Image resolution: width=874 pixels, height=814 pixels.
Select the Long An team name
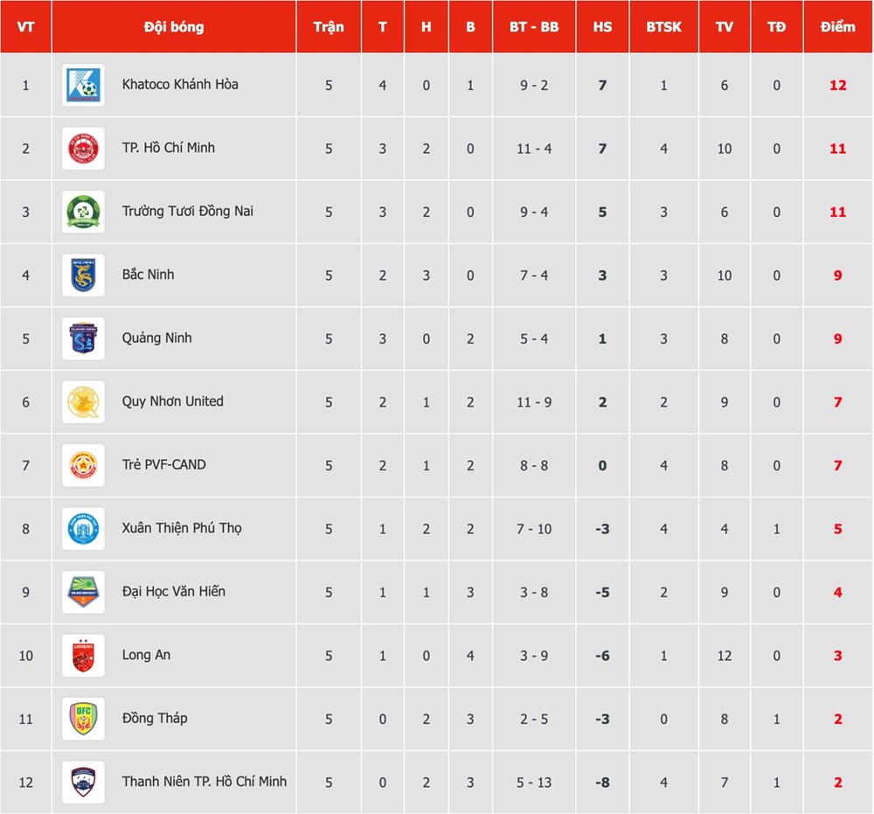146,655
